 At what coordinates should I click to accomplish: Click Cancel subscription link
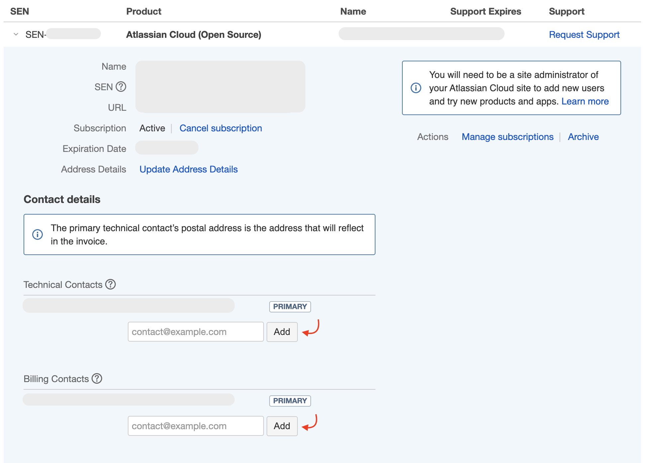point(221,128)
